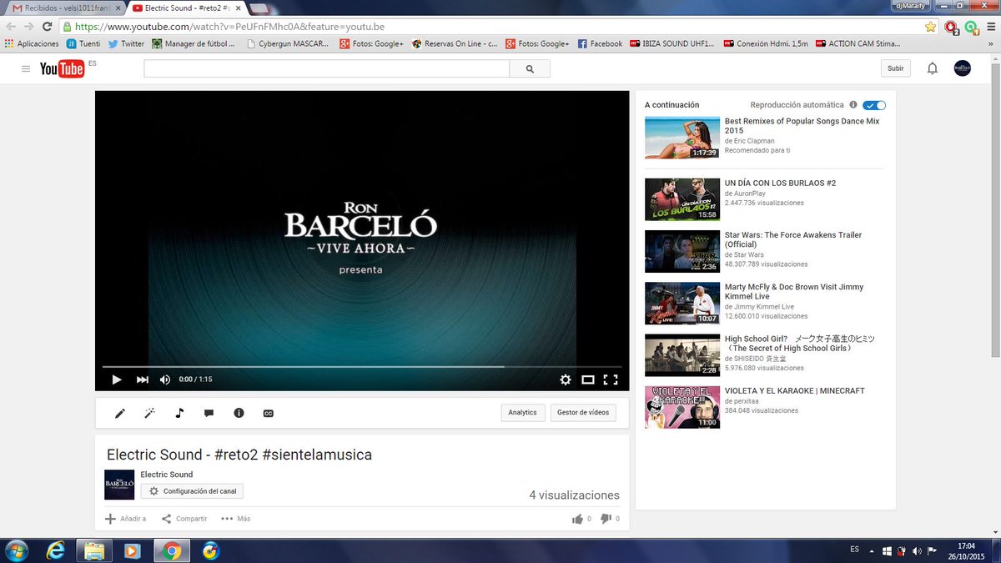Open the green extension icon
This screenshot has width=1001, height=563.
(971, 27)
